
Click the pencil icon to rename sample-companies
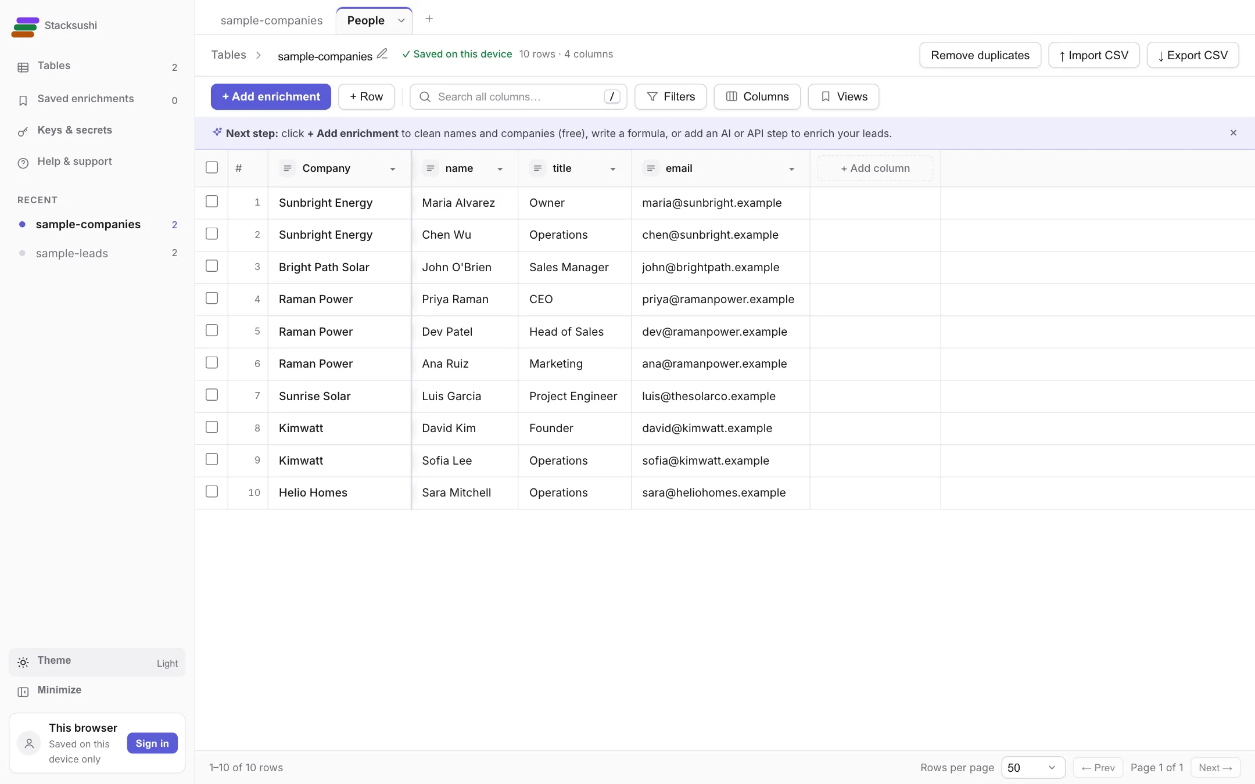click(x=382, y=54)
